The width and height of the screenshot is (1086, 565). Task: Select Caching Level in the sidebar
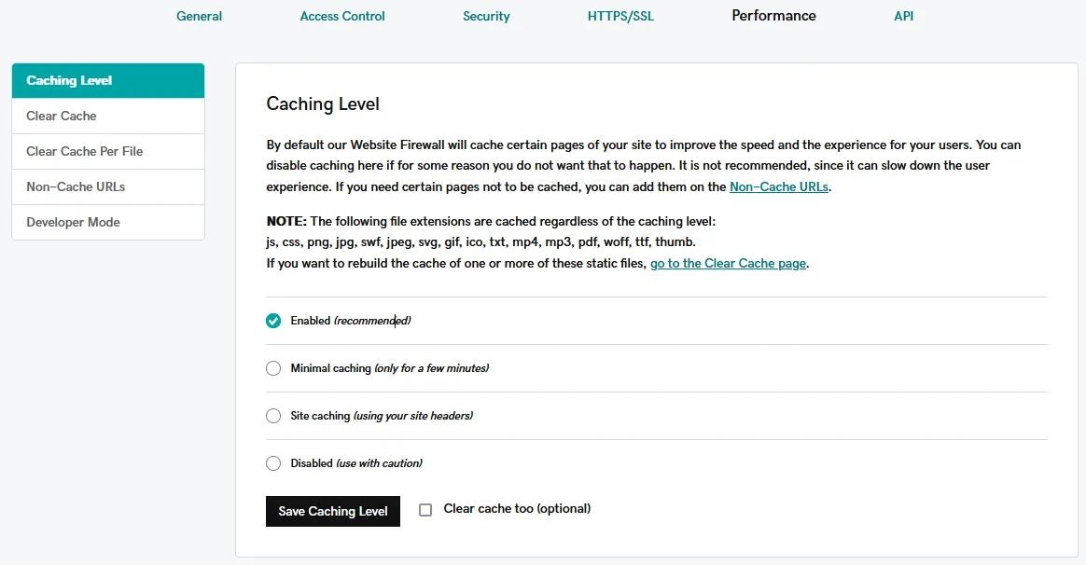pos(108,81)
